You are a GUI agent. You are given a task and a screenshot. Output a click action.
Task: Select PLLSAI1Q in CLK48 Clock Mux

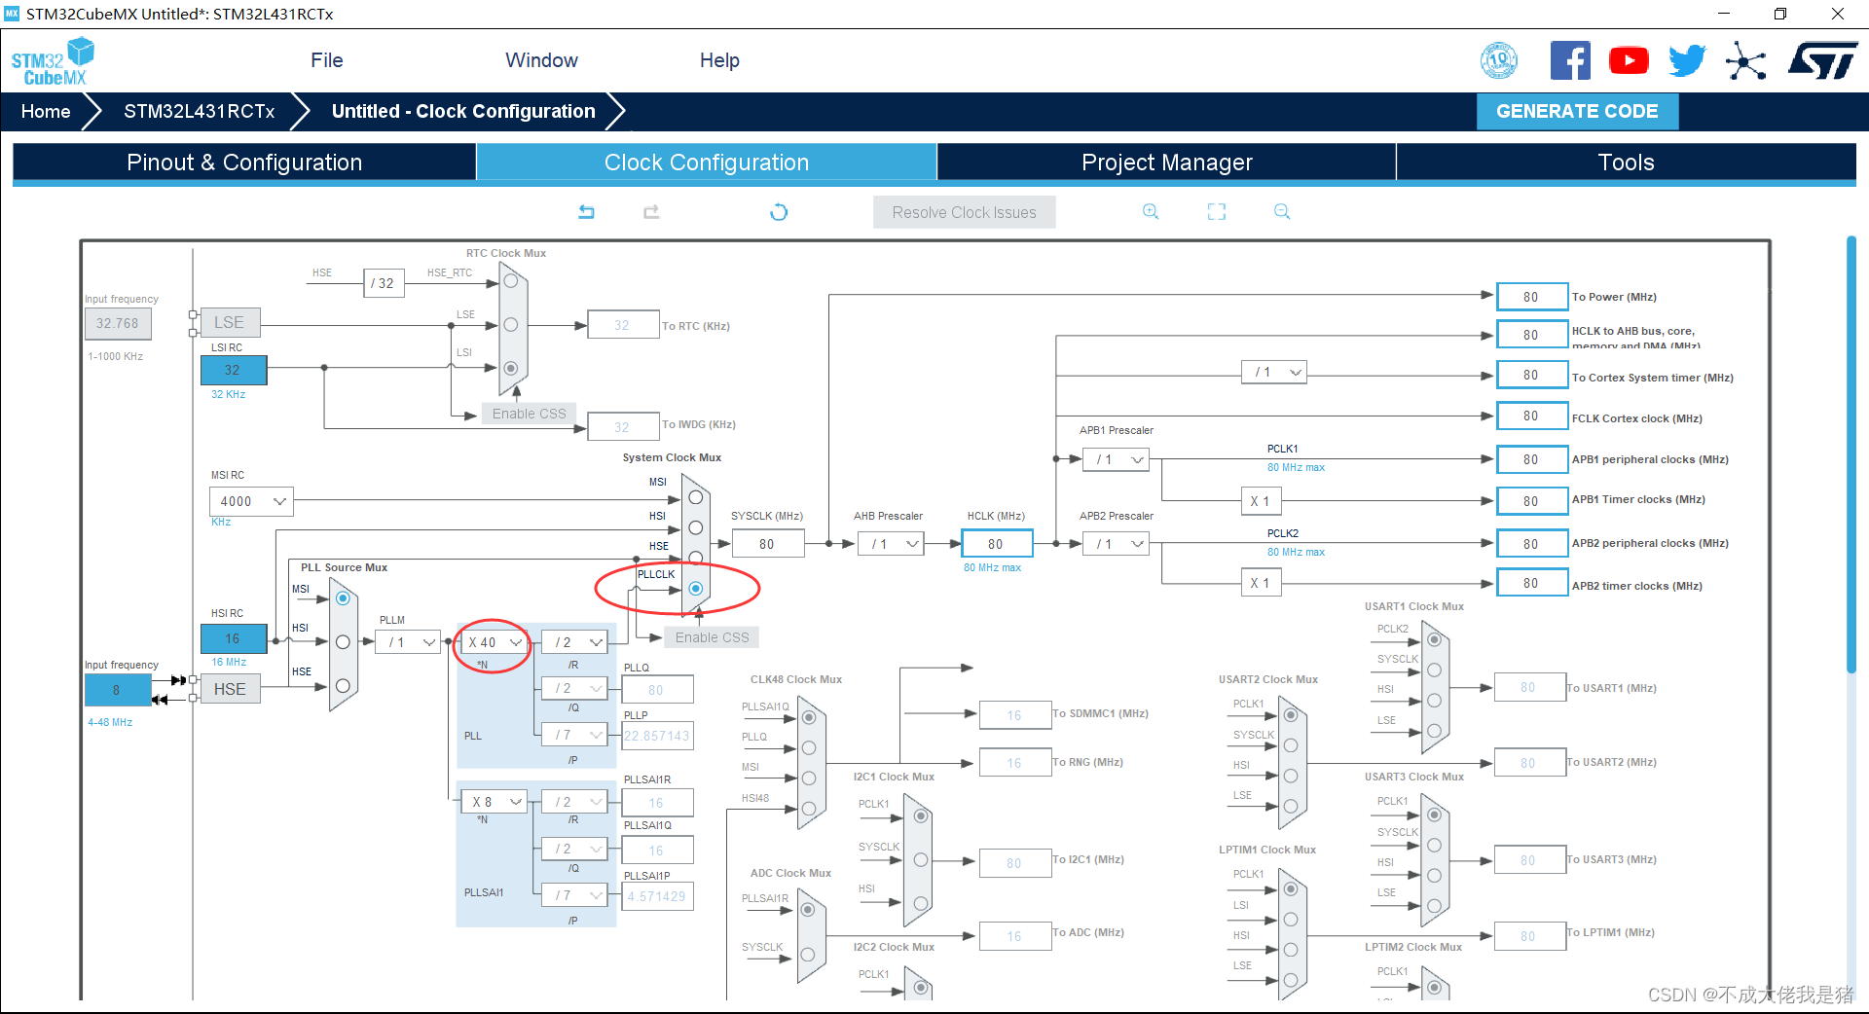pyautogui.click(x=808, y=718)
